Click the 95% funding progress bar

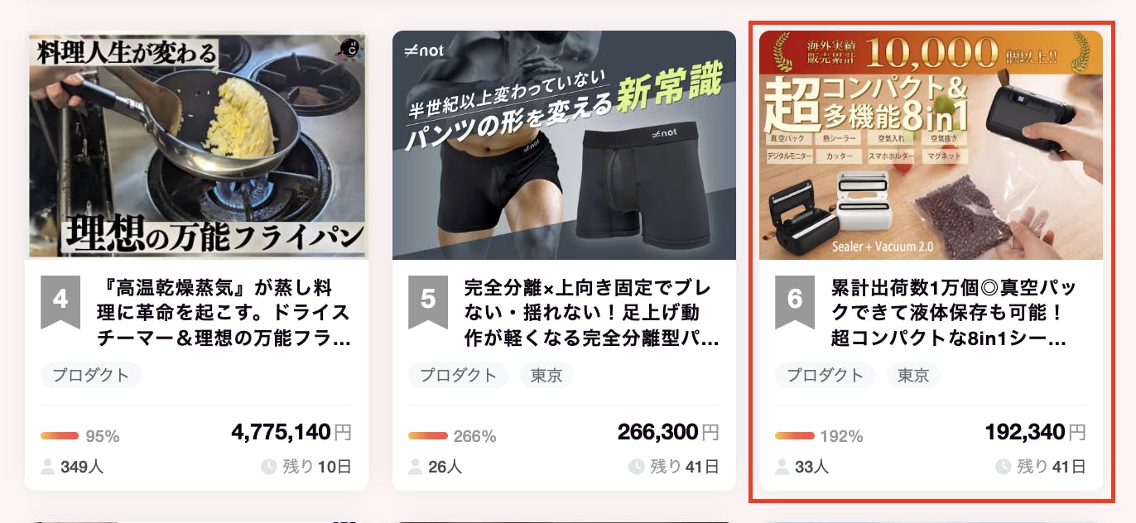(60, 436)
